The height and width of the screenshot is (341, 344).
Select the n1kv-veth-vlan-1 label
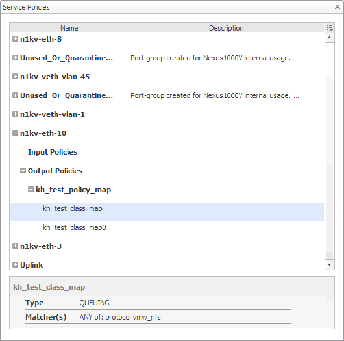(x=53, y=114)
